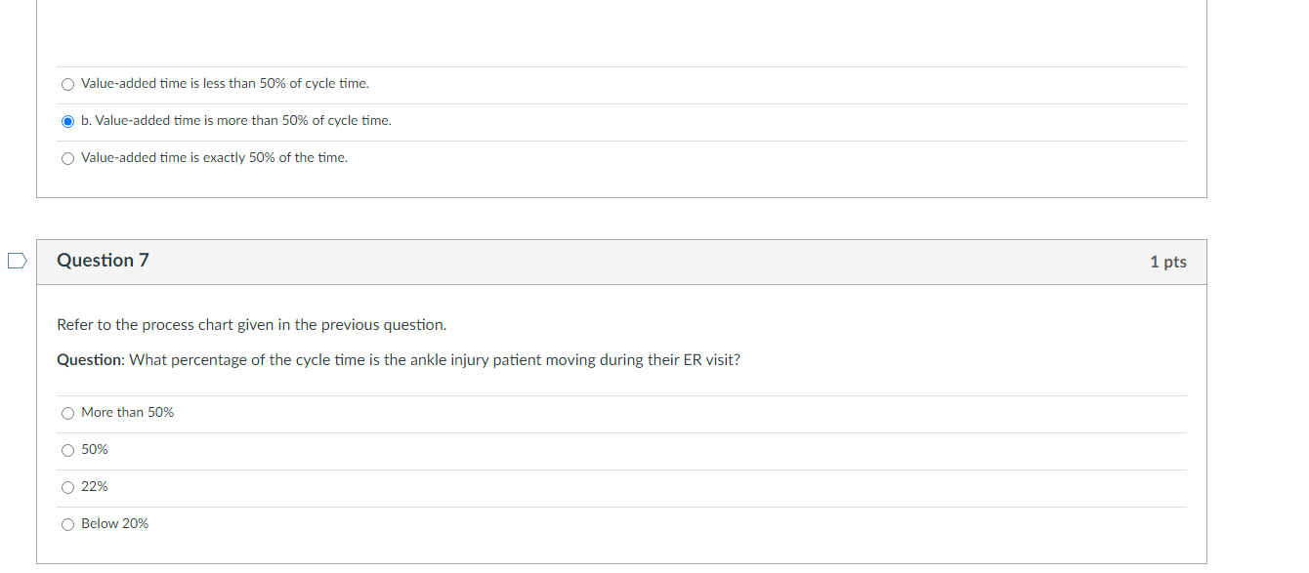The height and width of the screenshot is (573, 1309).
Task: Pick the plain '50%' radio button
Action: (67, 450)
